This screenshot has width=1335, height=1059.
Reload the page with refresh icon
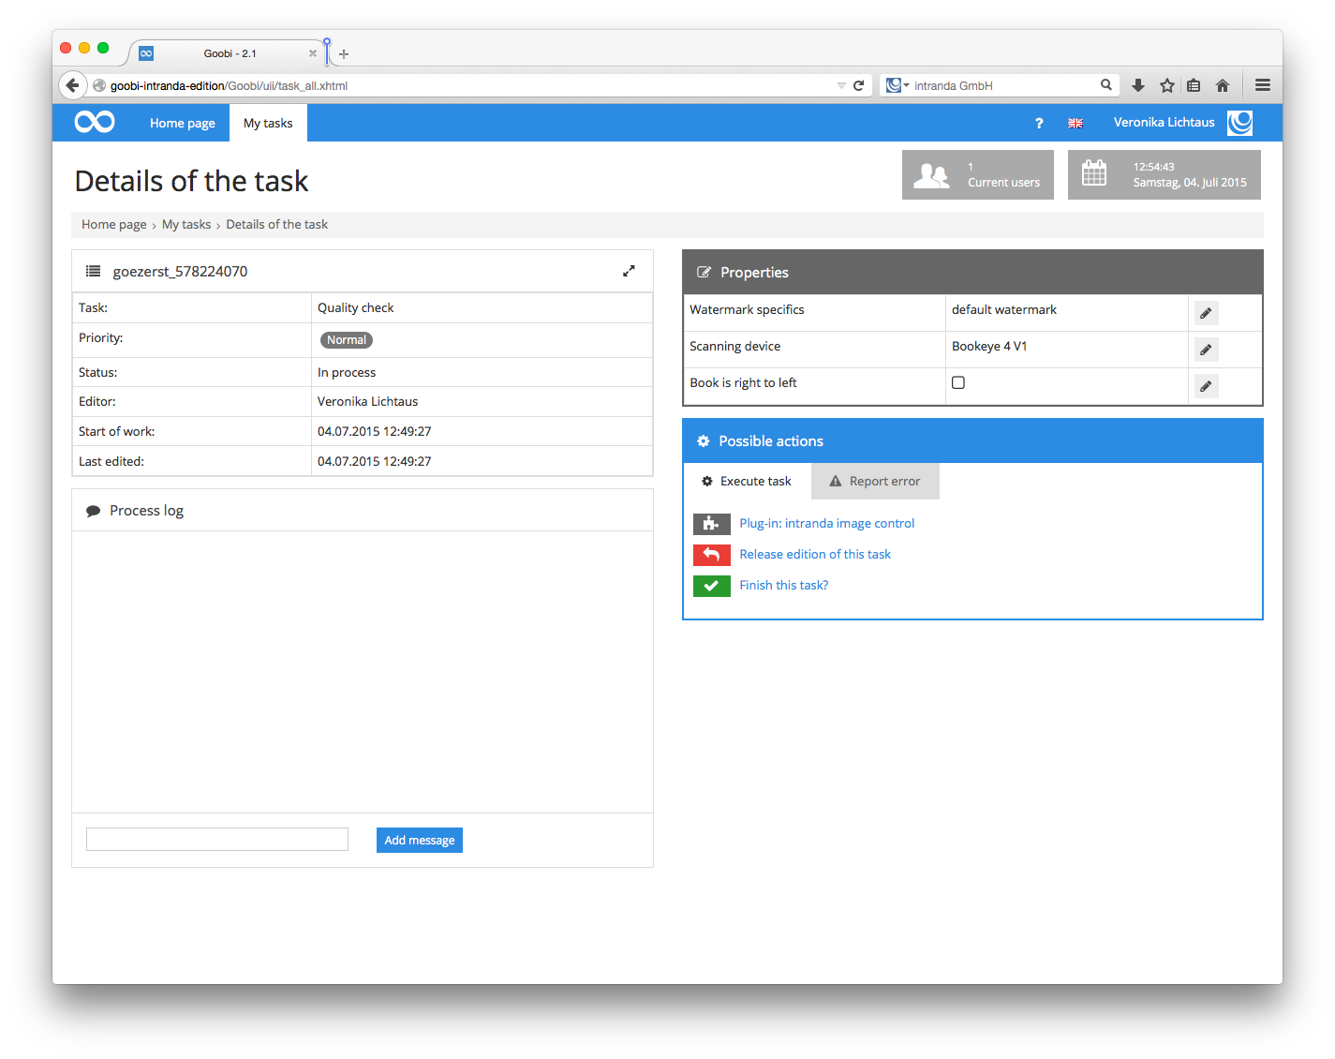pos(858,85)
